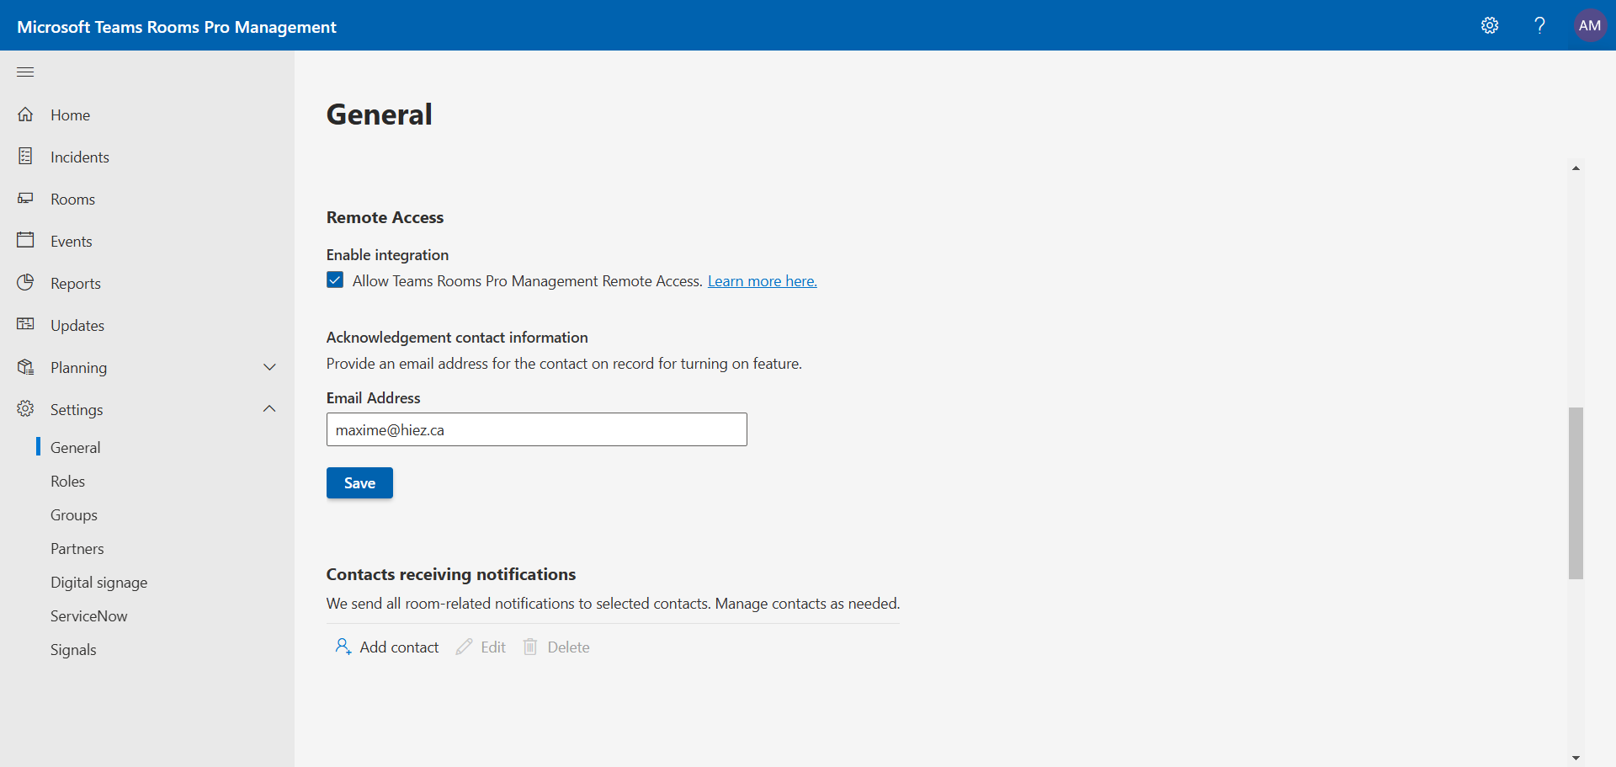Screen dimensions: 1616x767
Task: Click the Rooms device icon
Action: (26, 199)
